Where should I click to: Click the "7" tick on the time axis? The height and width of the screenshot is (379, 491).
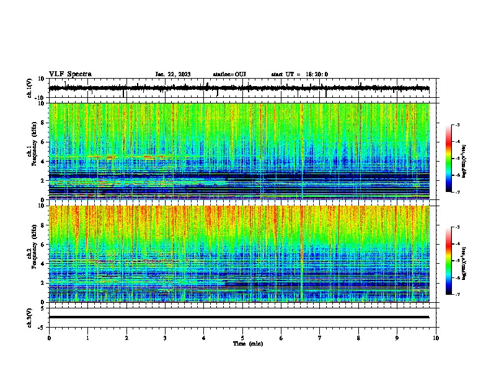[320, 338]
